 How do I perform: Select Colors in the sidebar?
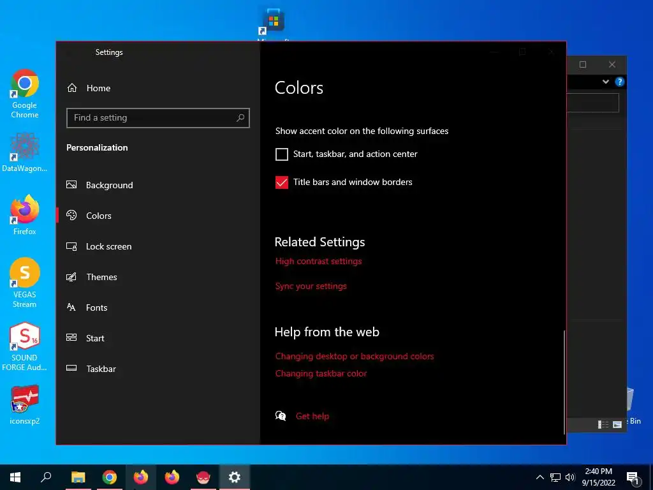(89, 216)
